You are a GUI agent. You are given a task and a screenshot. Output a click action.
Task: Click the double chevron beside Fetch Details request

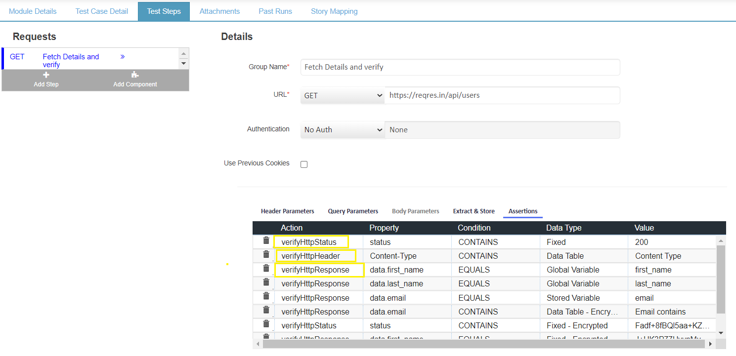[x=123, y=57]
